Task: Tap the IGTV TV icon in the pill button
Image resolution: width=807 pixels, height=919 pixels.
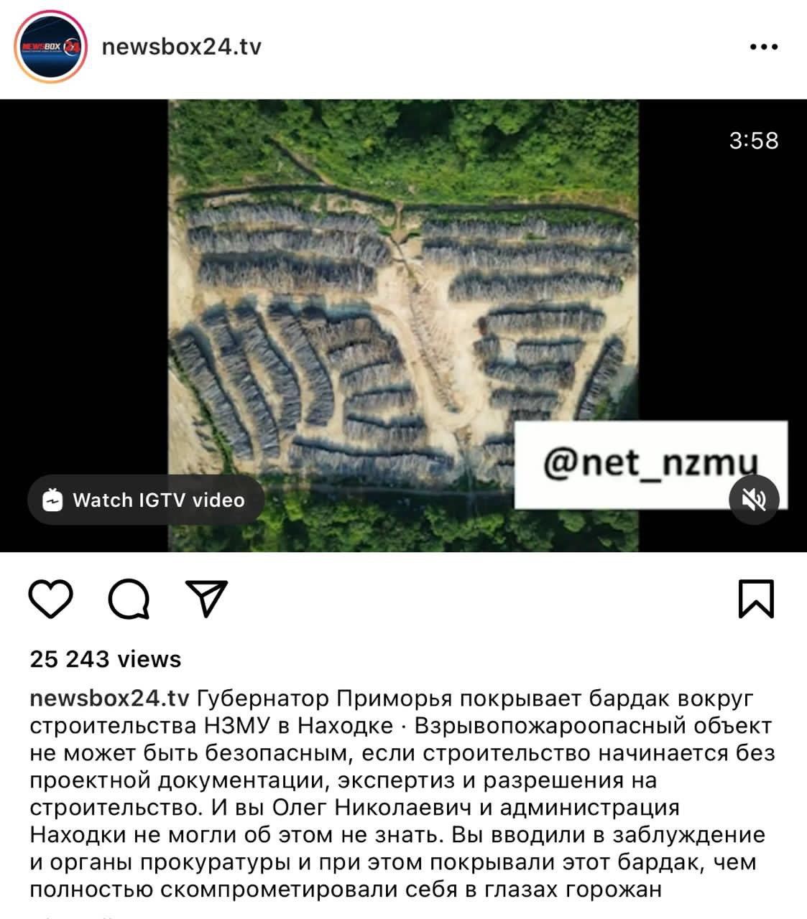Action: pyautogui.click(x=52, y=500)
